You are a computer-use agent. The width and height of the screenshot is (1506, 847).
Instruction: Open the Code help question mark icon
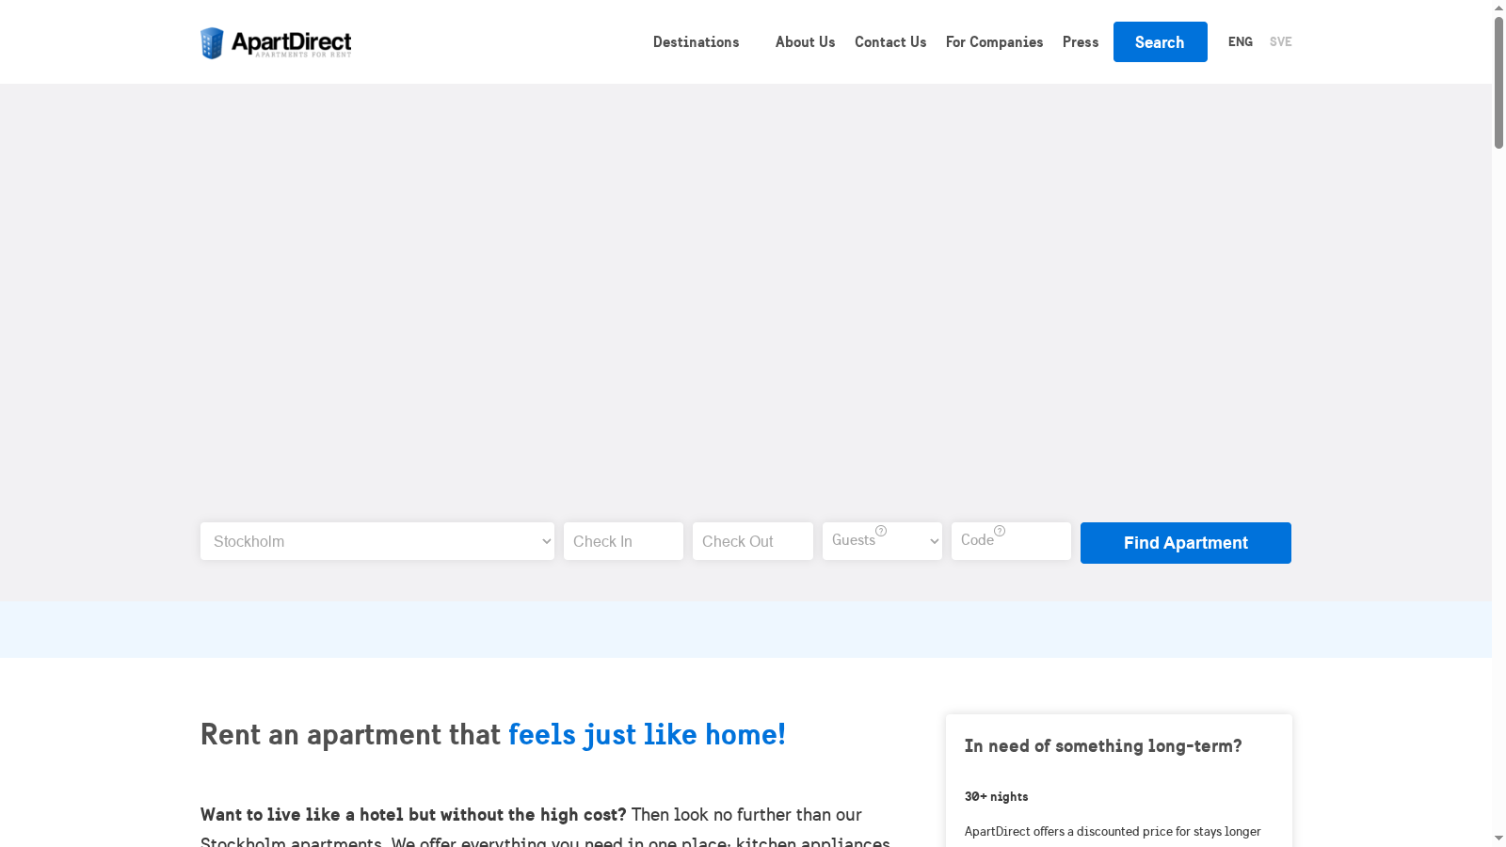point(1001,530)
